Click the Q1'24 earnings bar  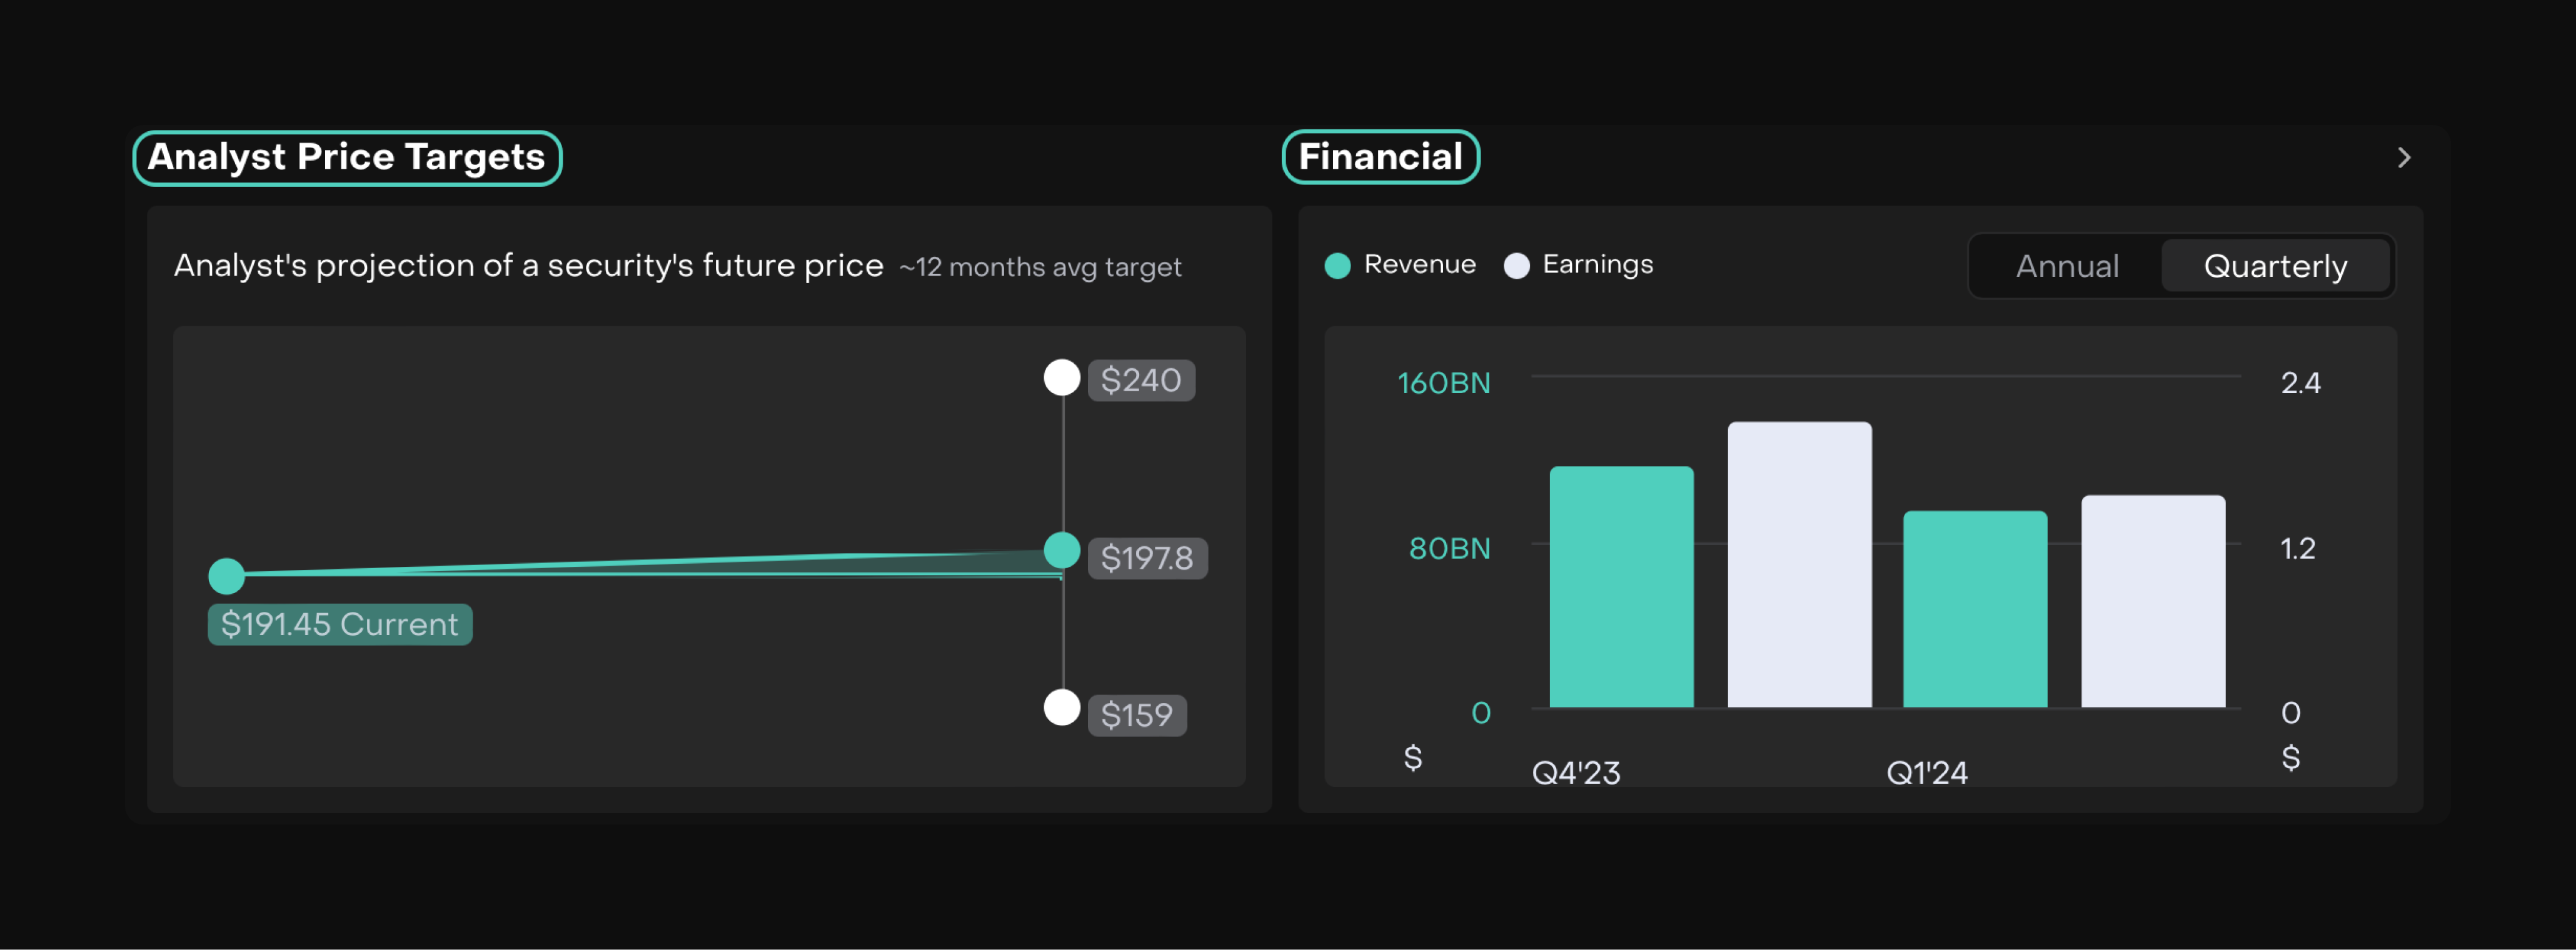point(2152,601)
